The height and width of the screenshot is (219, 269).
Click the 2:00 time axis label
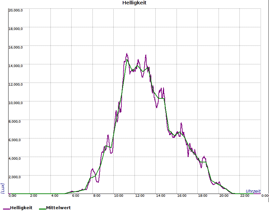(x=33, y=196)
